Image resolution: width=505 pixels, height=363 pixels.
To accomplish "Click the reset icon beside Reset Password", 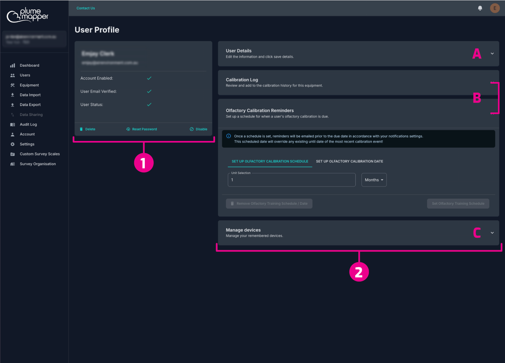I will tap(128, 129).
